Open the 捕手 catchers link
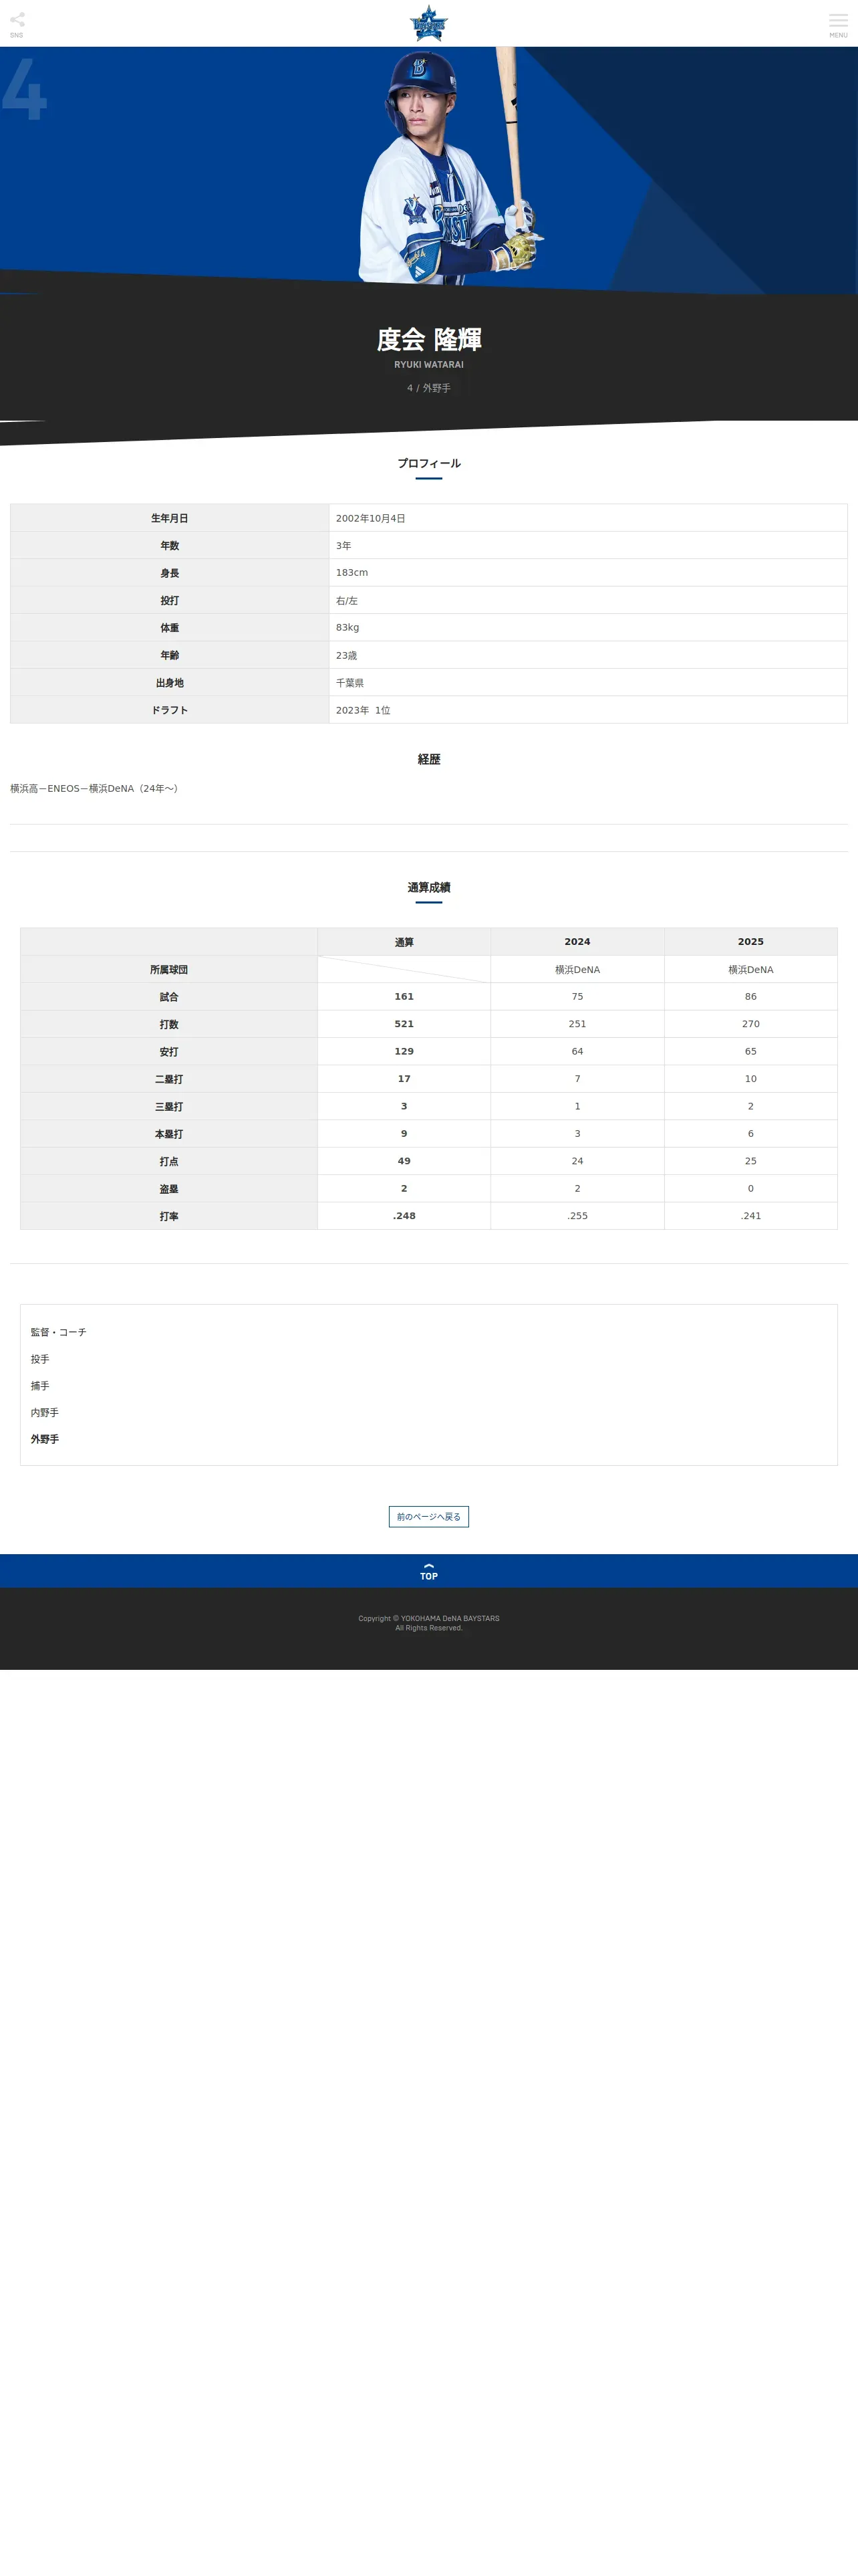The height and width of the screenshot is (2576, 858). pos(40,1386)
